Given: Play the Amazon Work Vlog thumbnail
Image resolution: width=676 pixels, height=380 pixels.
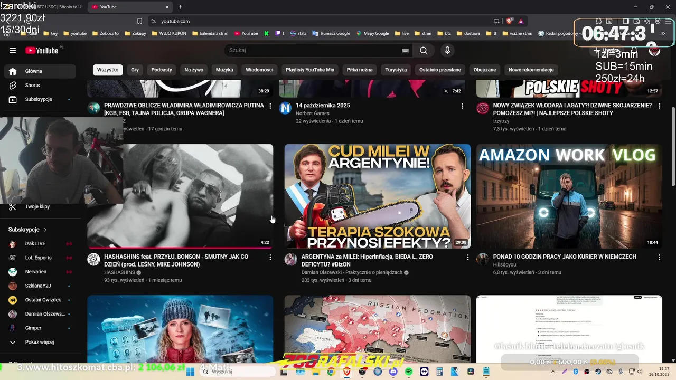Looking at the screenshot, I should point(569,196).
